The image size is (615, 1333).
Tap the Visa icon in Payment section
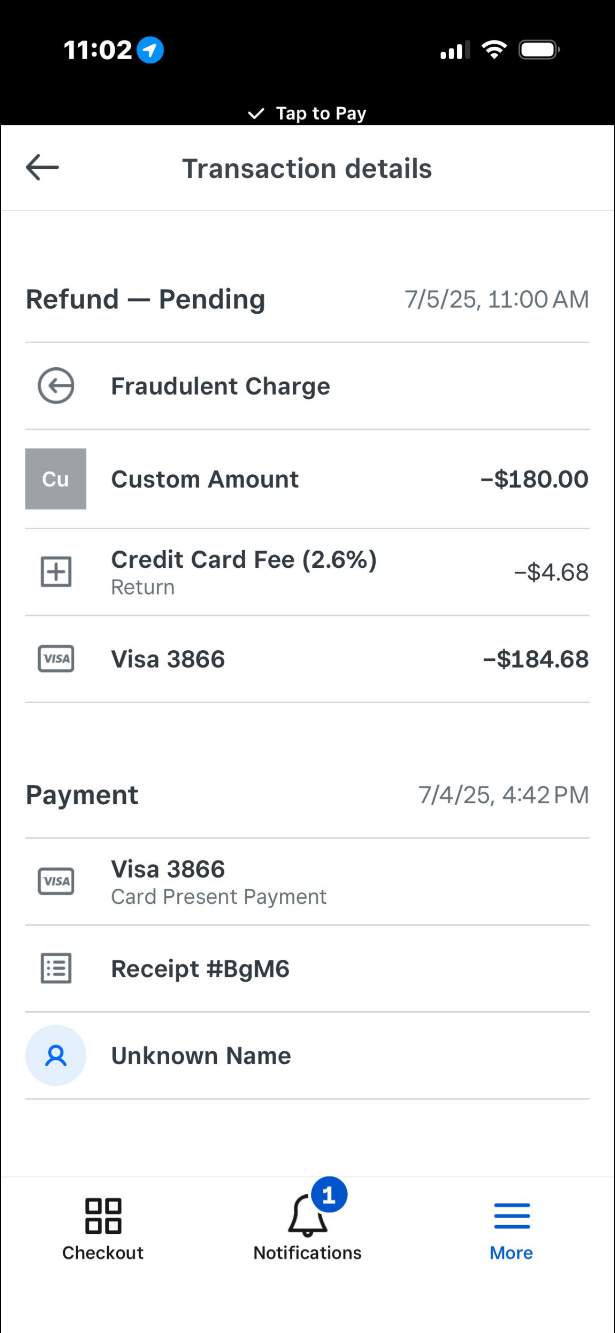(56, 881)
